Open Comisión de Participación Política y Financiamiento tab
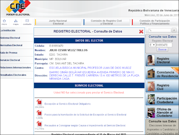Image resolution: width=179 pixels, height=135 pixels. pyautogui.click(x=155, y=22)
